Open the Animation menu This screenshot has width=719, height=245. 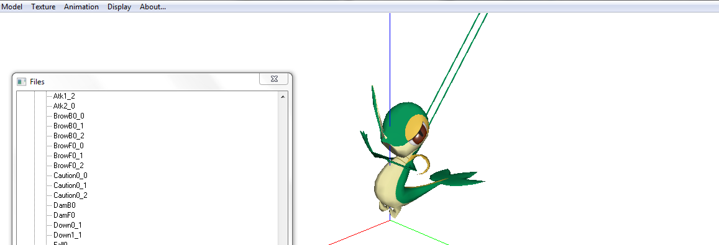(81, 7)
